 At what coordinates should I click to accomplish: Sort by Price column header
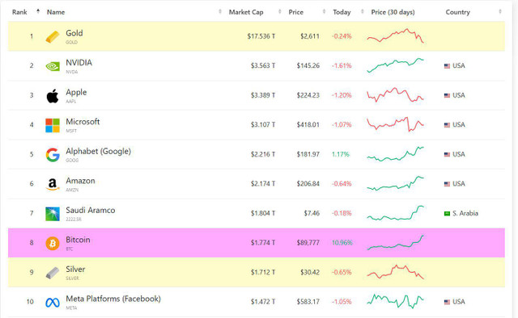[295, 12]
